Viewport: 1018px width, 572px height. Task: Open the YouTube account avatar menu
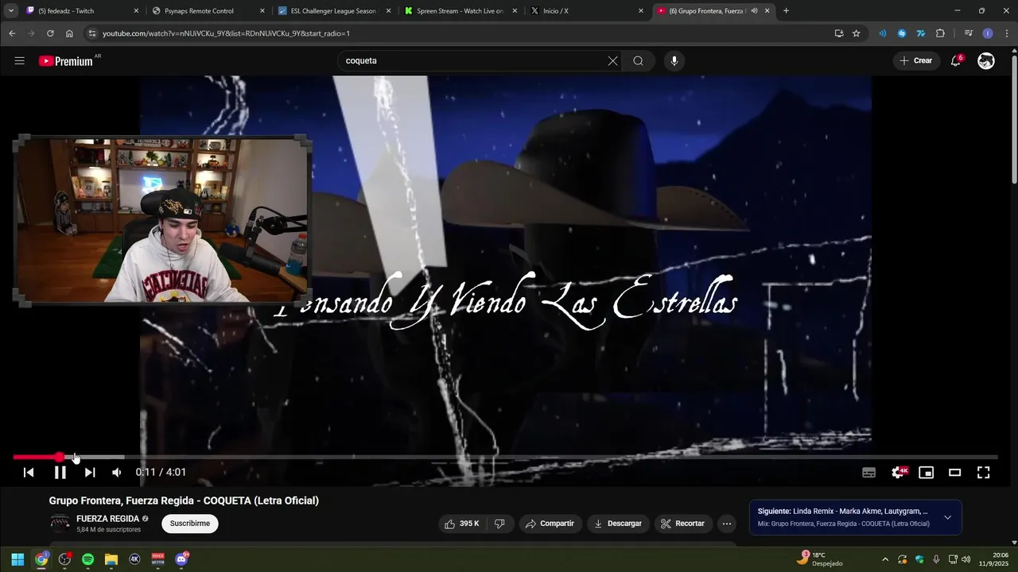click(986, 61)
